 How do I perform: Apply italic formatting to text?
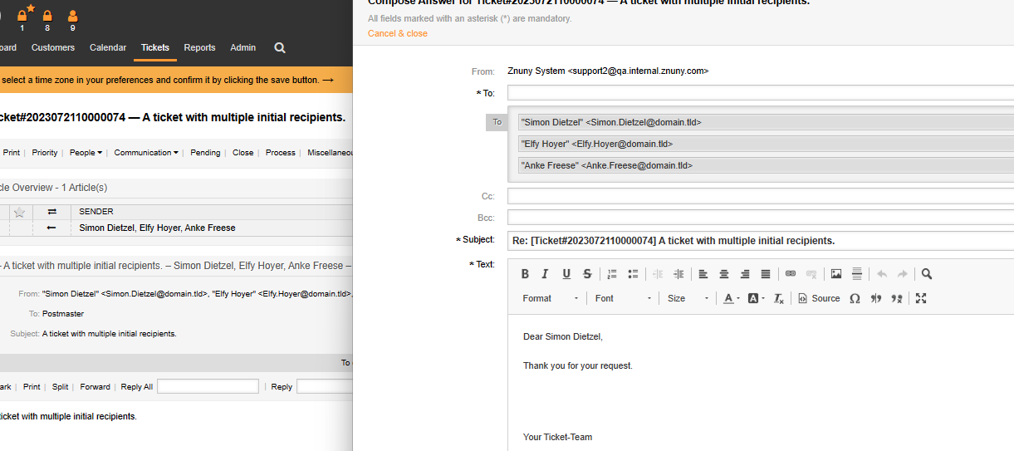pos(546,274)
